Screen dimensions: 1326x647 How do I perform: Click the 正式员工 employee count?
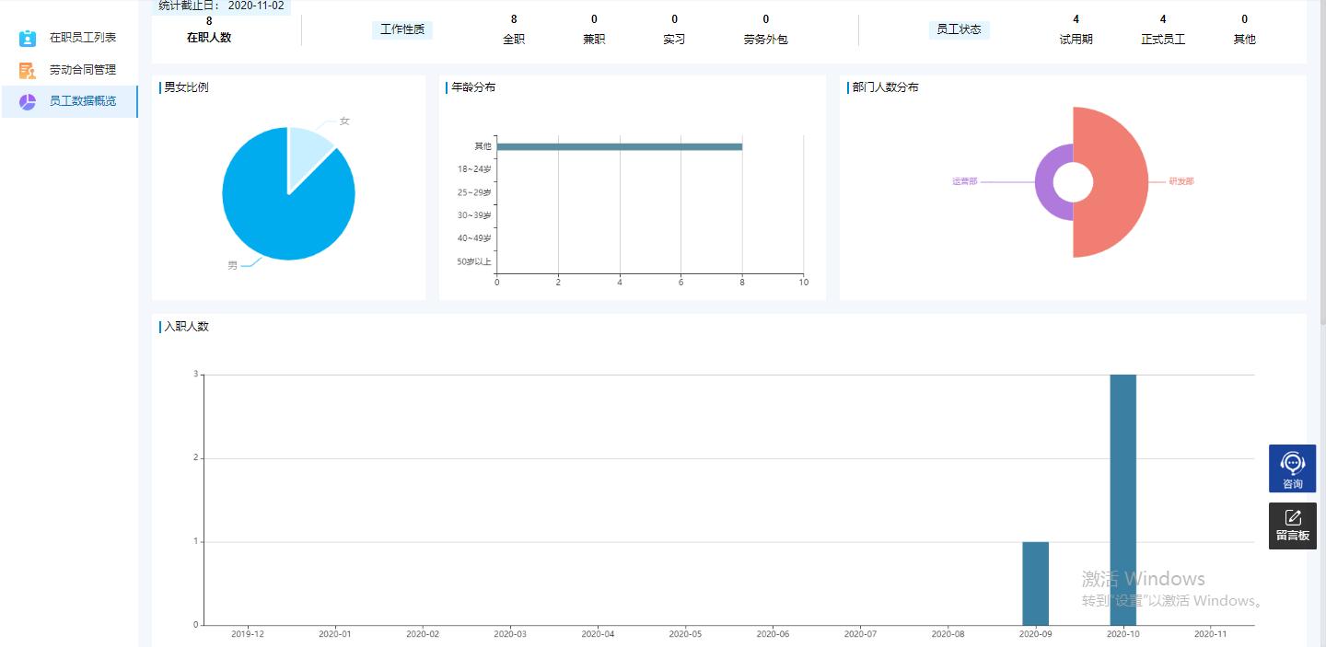pos(1163,19)
